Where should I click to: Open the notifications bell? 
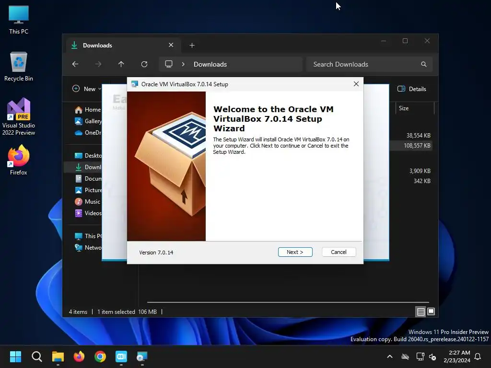(x=478, y=356)
